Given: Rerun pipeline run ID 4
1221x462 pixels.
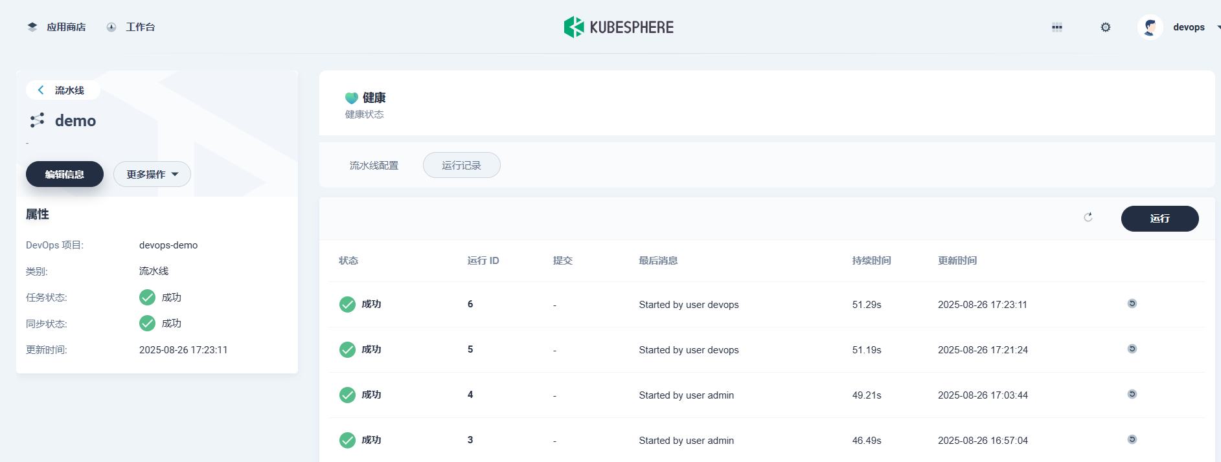Looking at the screenshot, I should [1132, 394].
